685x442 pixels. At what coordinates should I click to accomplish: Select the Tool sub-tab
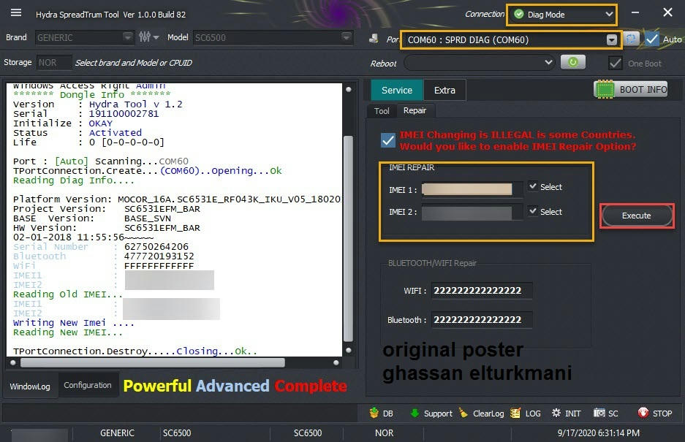382,111
